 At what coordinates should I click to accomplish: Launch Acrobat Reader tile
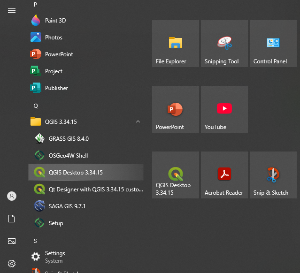[224, 175]
